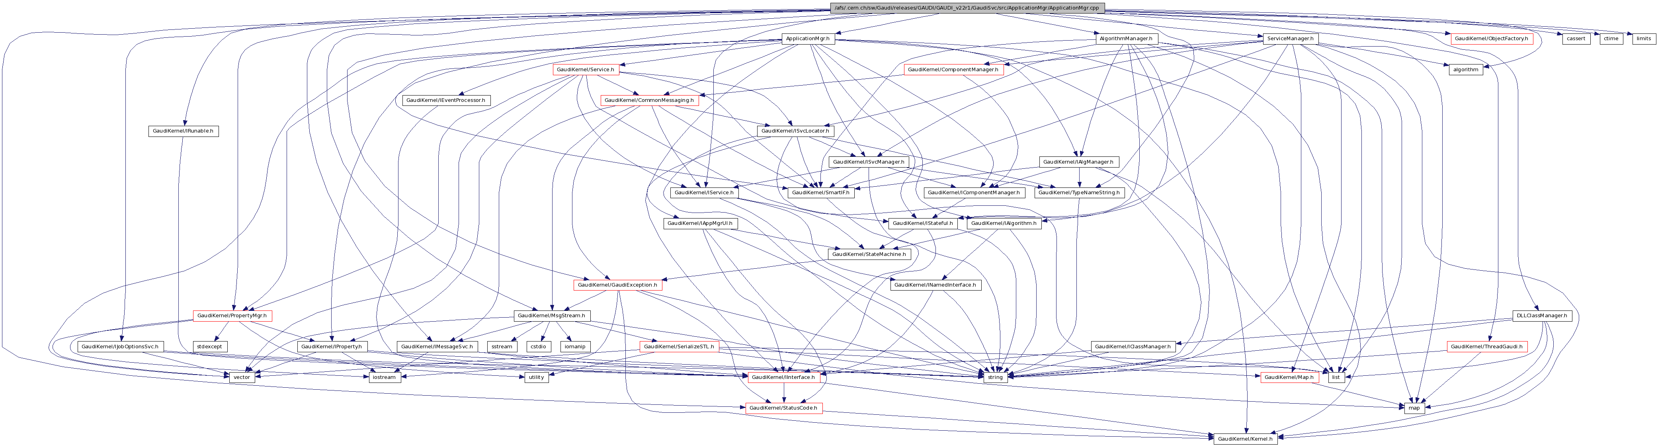Open the GaudiKernel/PropertyMgr.h node

233,316
